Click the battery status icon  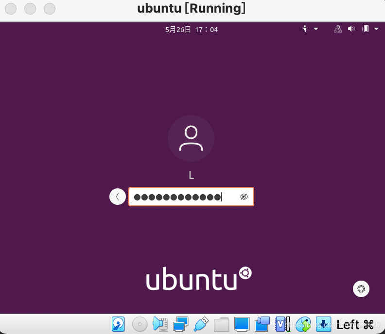[x=366, y=29]
